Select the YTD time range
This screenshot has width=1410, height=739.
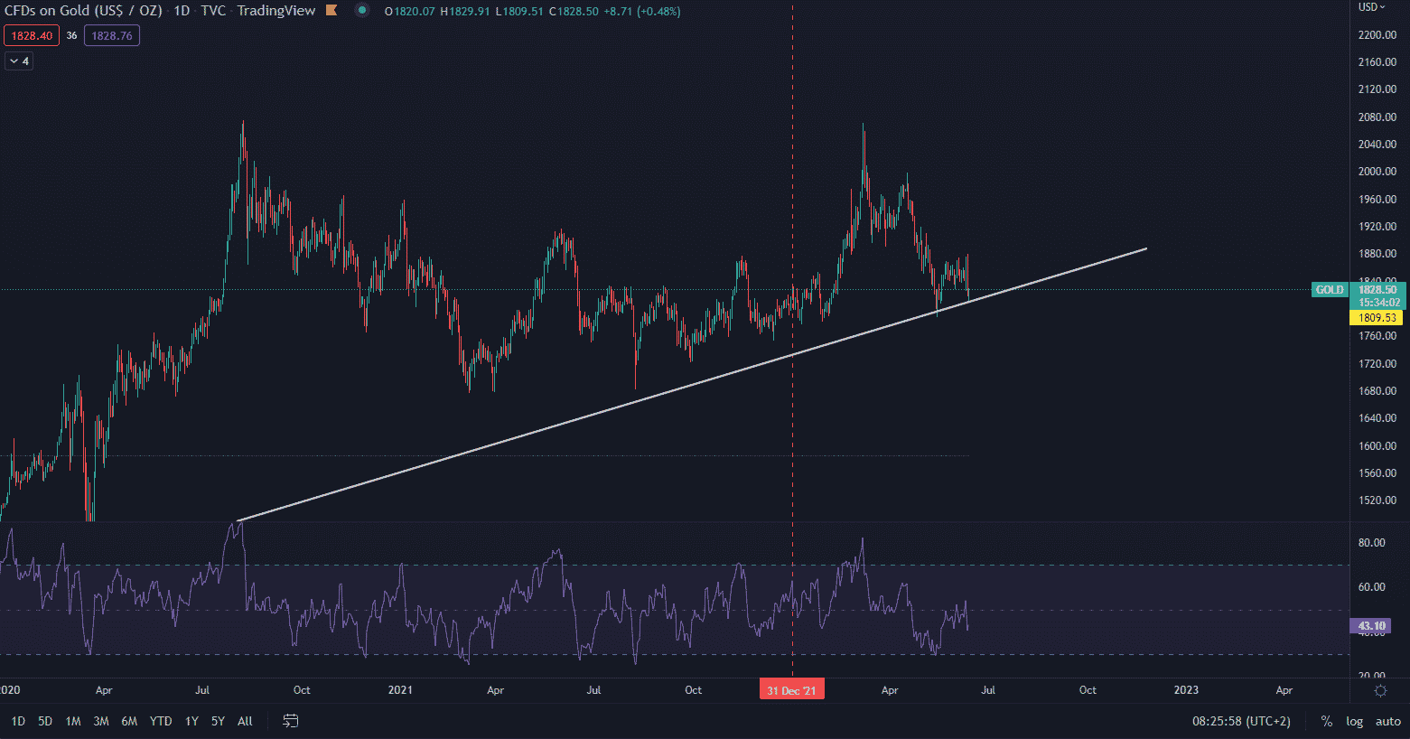[161, 721]
